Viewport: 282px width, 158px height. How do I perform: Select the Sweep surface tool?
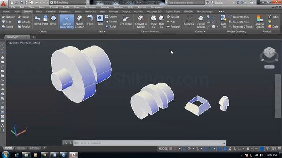(7, 27)
